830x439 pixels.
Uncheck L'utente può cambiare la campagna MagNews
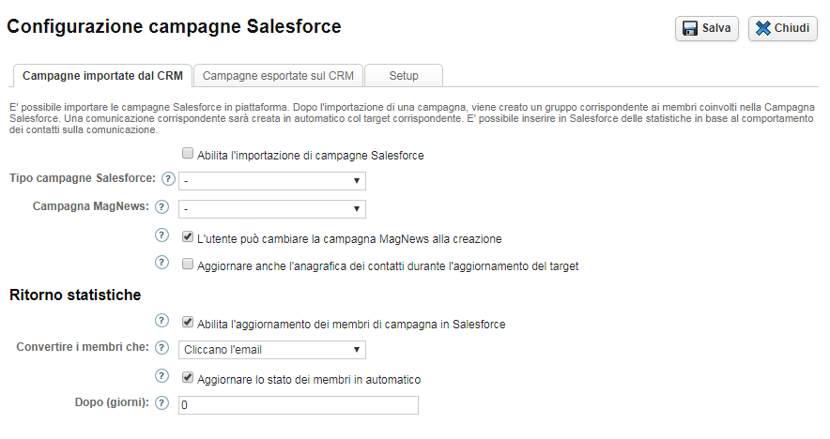[188, 236]
